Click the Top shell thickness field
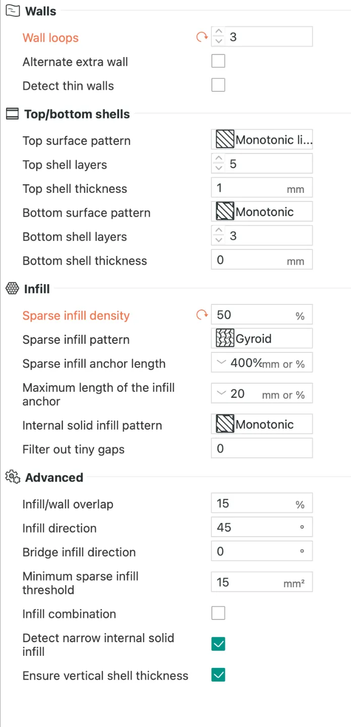The width and height of the screenshot is (351, 727). click(262, 188)
